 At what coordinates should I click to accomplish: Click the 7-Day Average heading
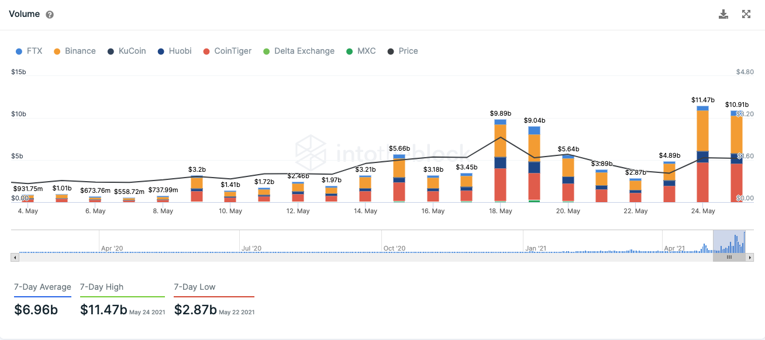pos(43,287)
